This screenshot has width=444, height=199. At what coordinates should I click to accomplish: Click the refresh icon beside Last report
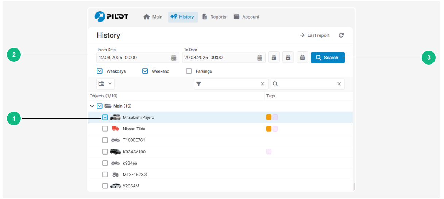click(x=341, y=35)
